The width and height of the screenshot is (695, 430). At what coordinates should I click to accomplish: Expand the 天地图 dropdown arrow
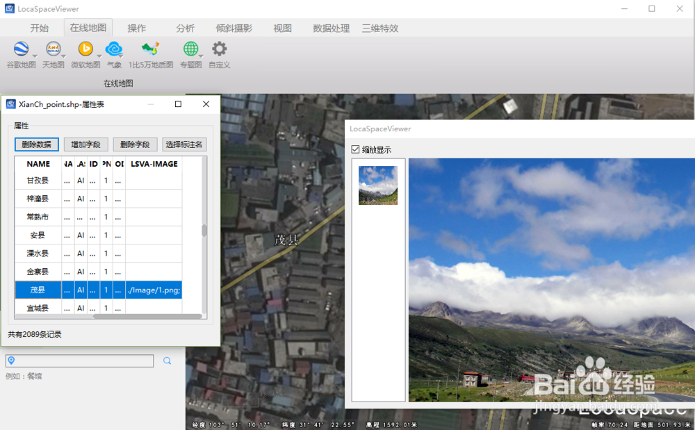click(x=64, y=56)
